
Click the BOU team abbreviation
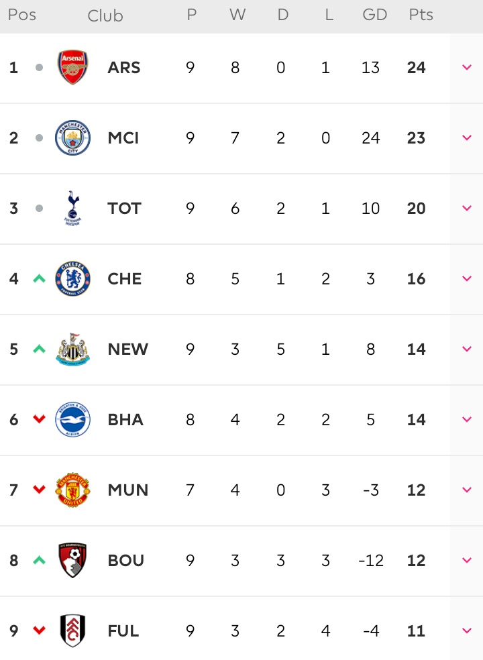[126, 560]
